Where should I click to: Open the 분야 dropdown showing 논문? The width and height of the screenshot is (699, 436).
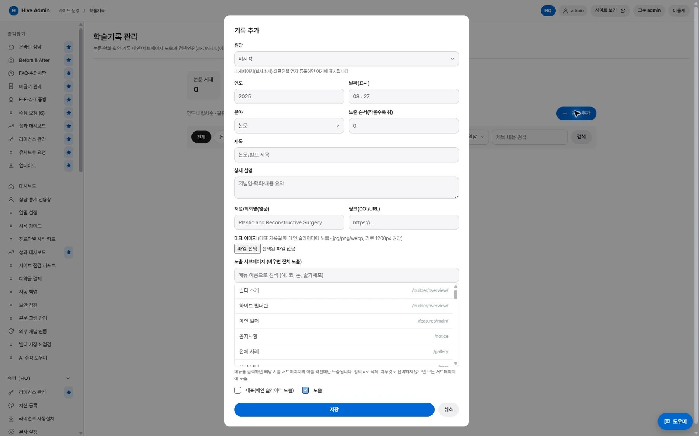pyautogui.click(x=289, y=126)
